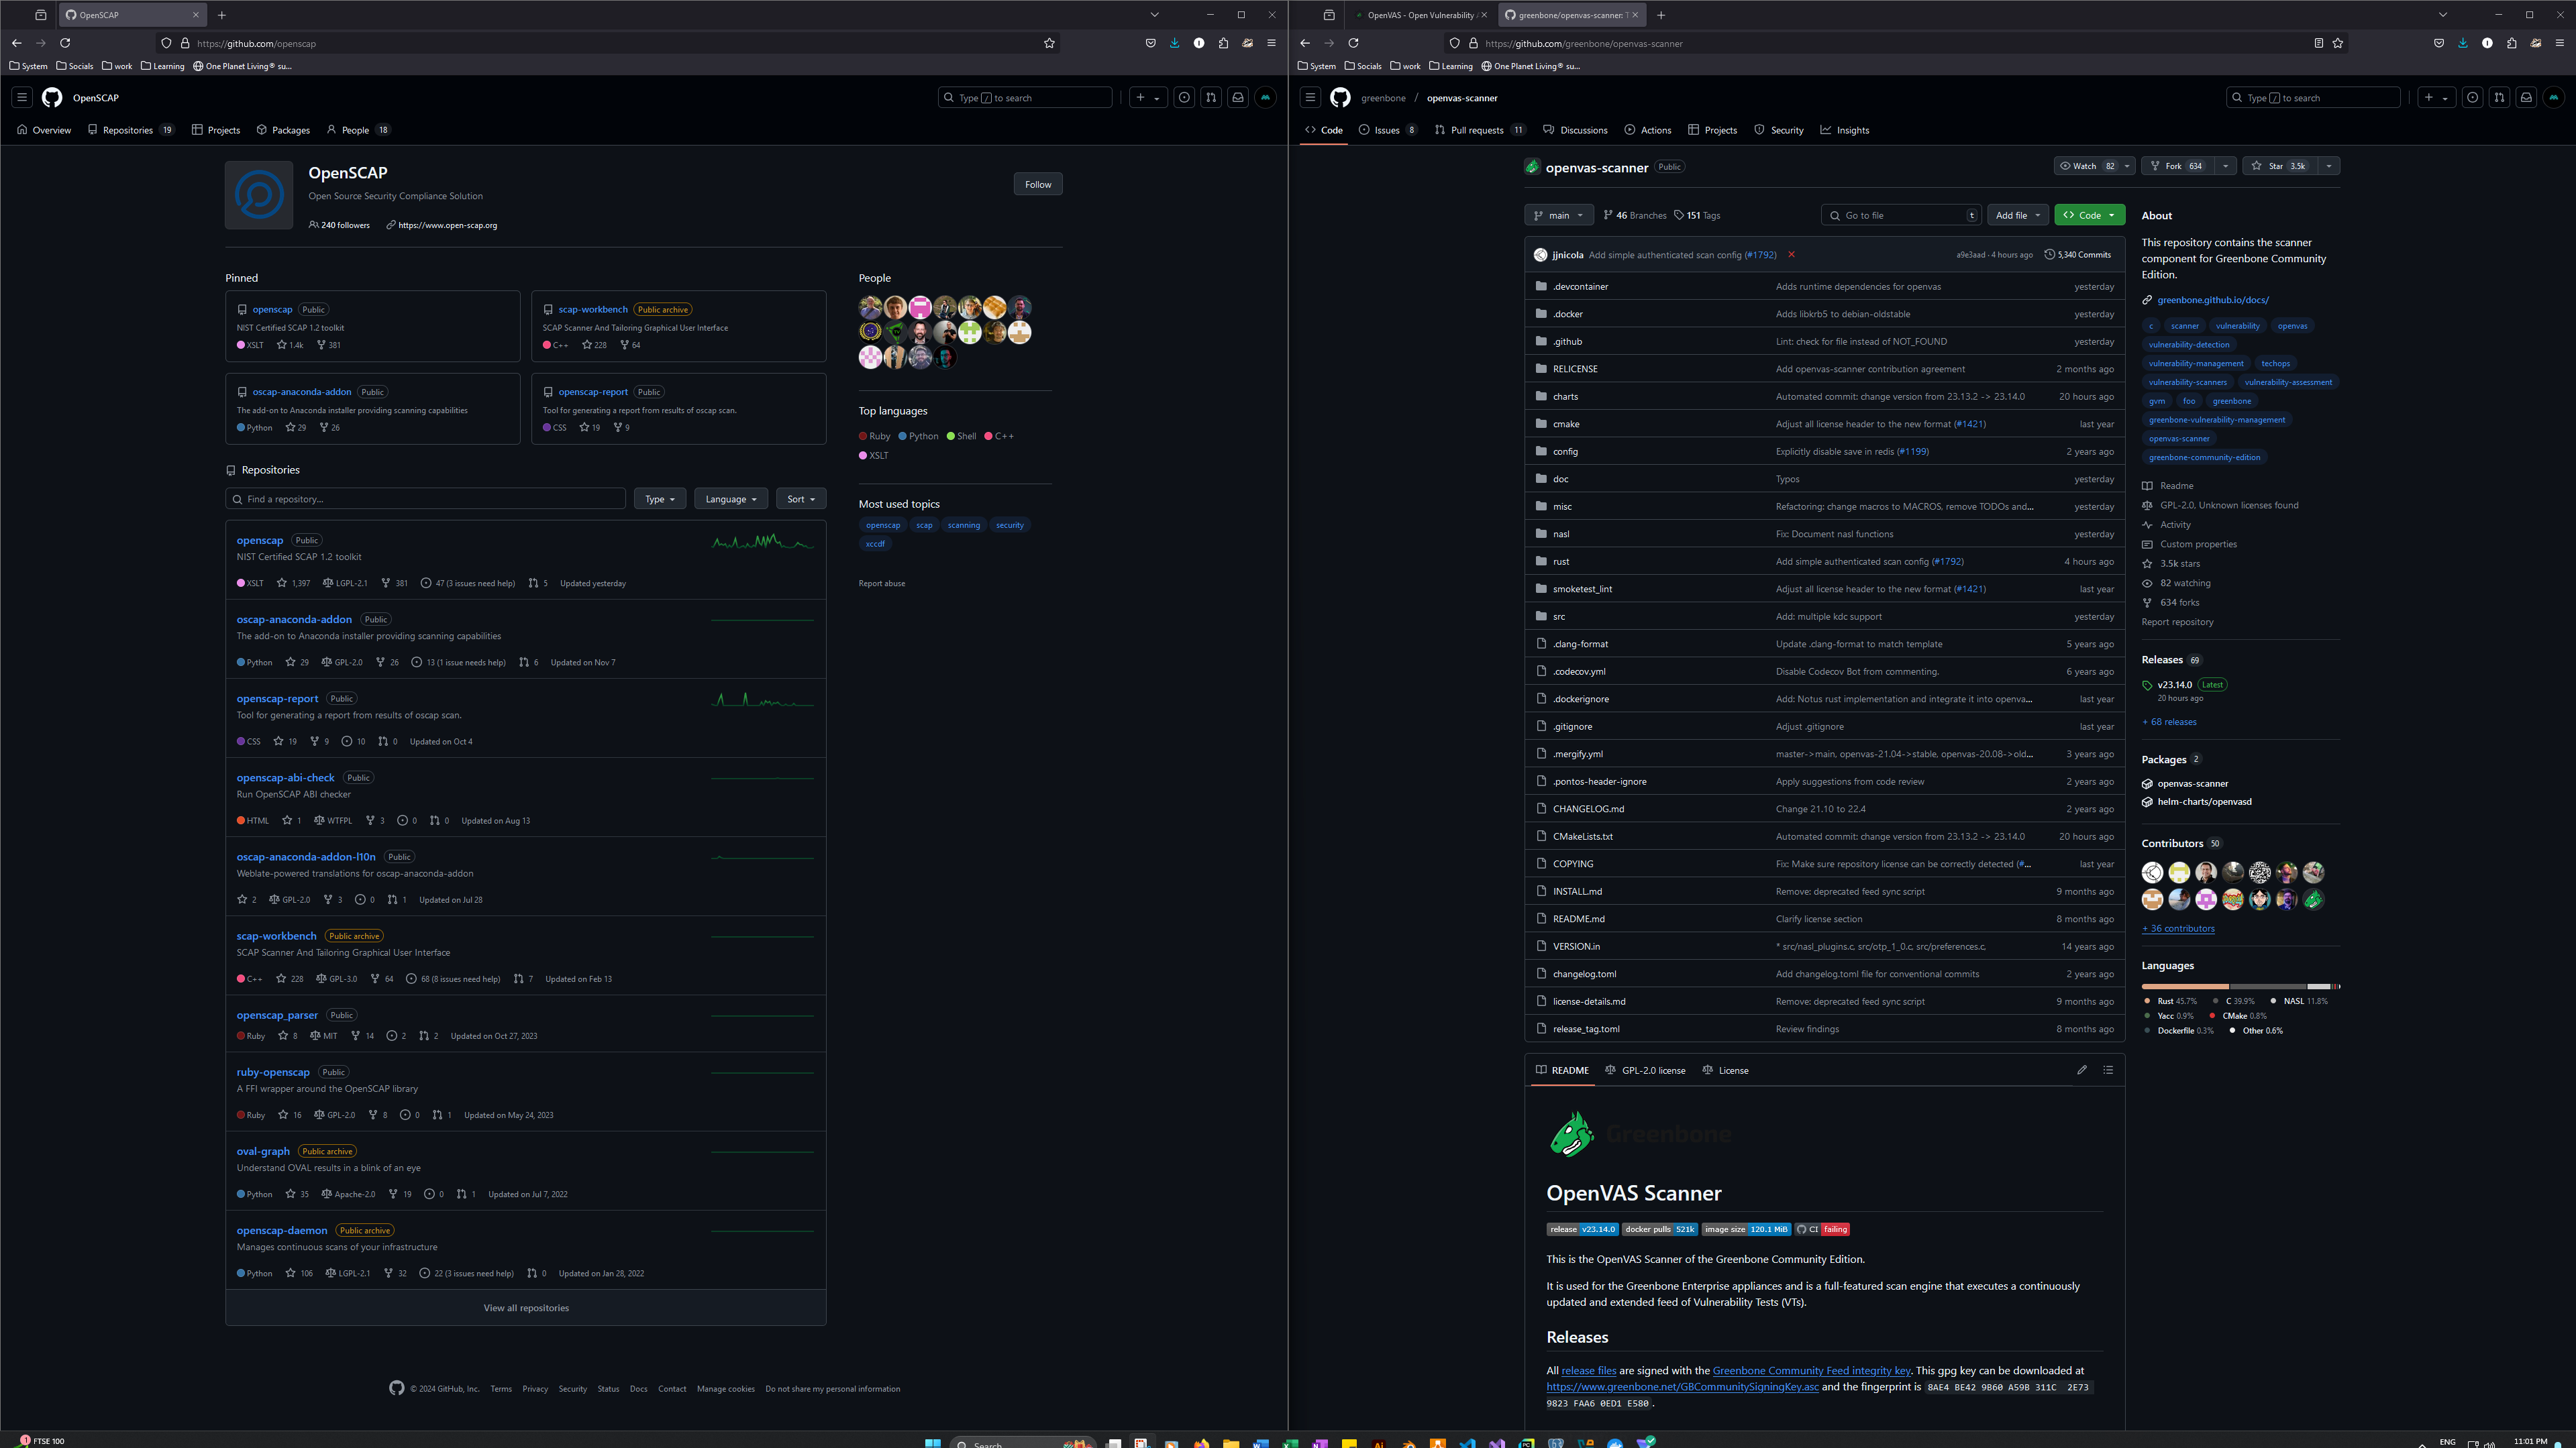Viewport: 2576px width, 1448px height.
Task: Open Language filter dropdown for repositories
Action: [731, 499]
